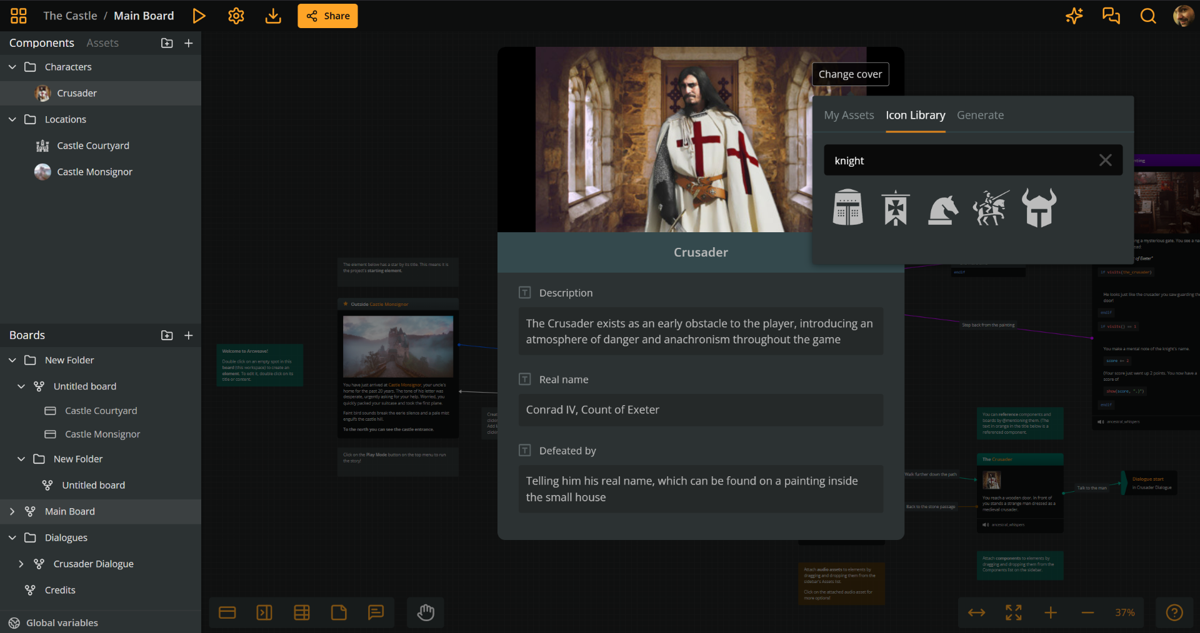Select the viking helmet icon result

(x=1039, y=208)
